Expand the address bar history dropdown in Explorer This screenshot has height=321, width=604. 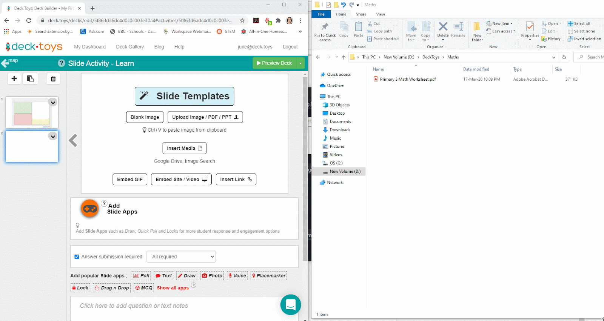554,57
